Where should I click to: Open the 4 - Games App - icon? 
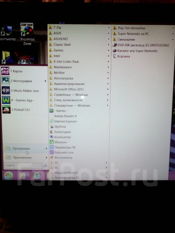click(6, 100)
